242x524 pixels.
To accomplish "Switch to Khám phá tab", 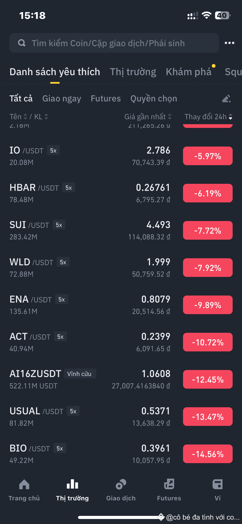I will click(189, 72).
